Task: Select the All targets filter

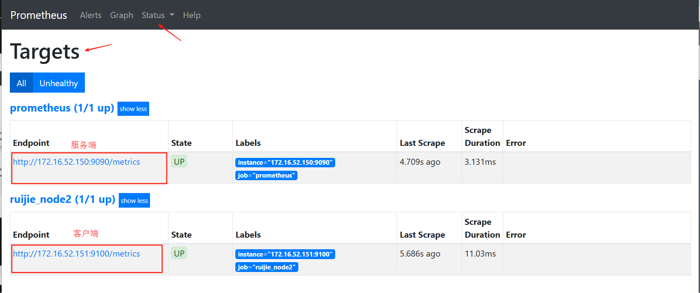Action: click(21, 83)
